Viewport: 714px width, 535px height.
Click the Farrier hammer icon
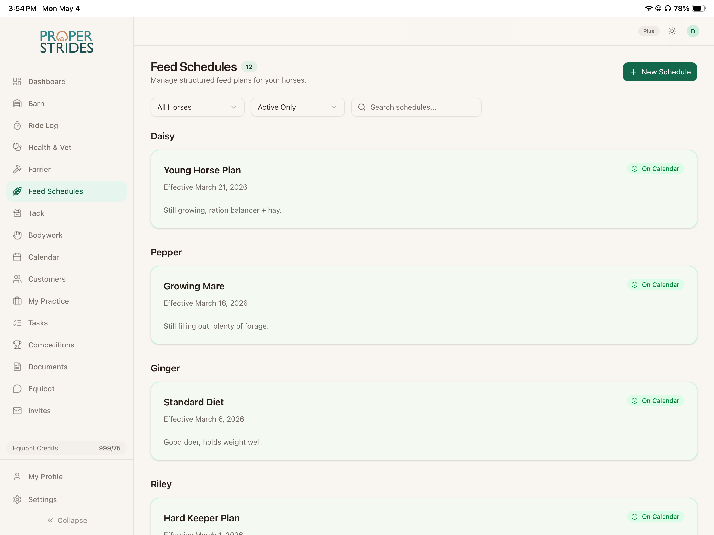point(17,169)
